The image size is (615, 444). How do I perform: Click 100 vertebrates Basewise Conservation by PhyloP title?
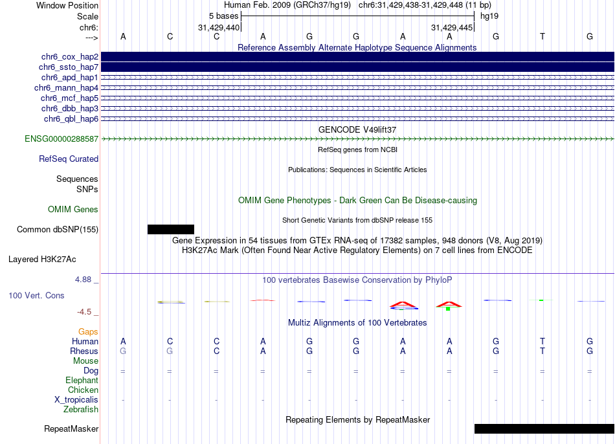357,280
